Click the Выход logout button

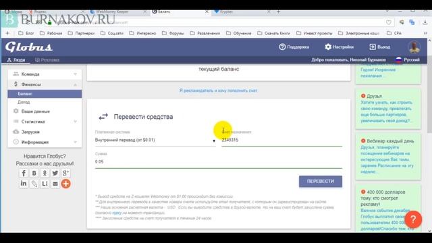[x=379, y=47]
